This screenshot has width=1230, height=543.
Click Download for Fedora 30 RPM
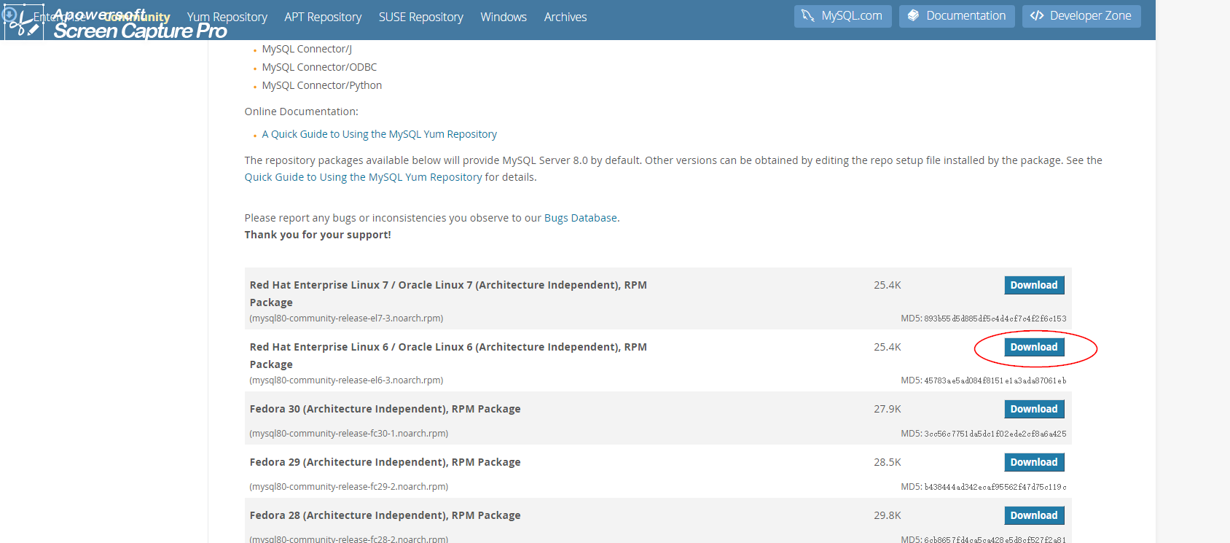pos(1034,409)
